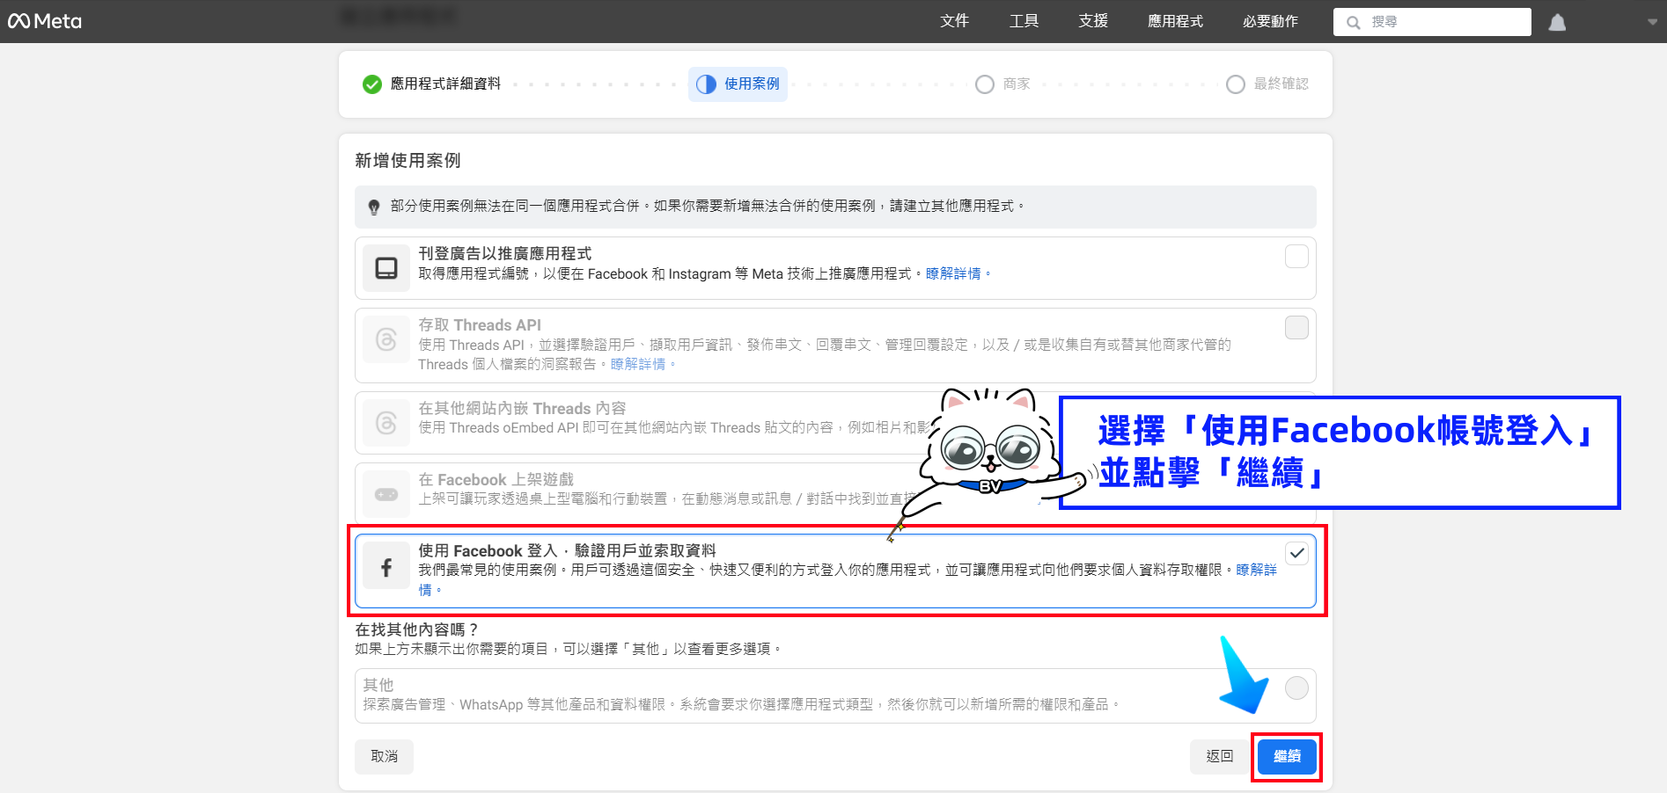1667x793 pixels.
Task: Click the Facebook logo icon for 使用 Facebook 登入
Action: pyautogui.click(x=386, y=567)
